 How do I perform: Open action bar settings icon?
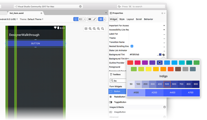coord(90,19)
